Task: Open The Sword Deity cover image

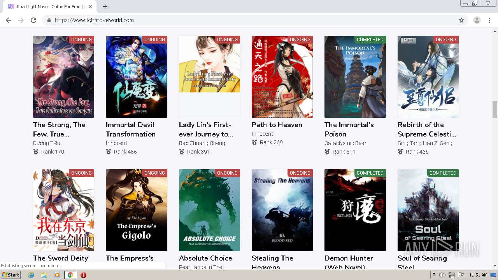Action: coord(63,210)
